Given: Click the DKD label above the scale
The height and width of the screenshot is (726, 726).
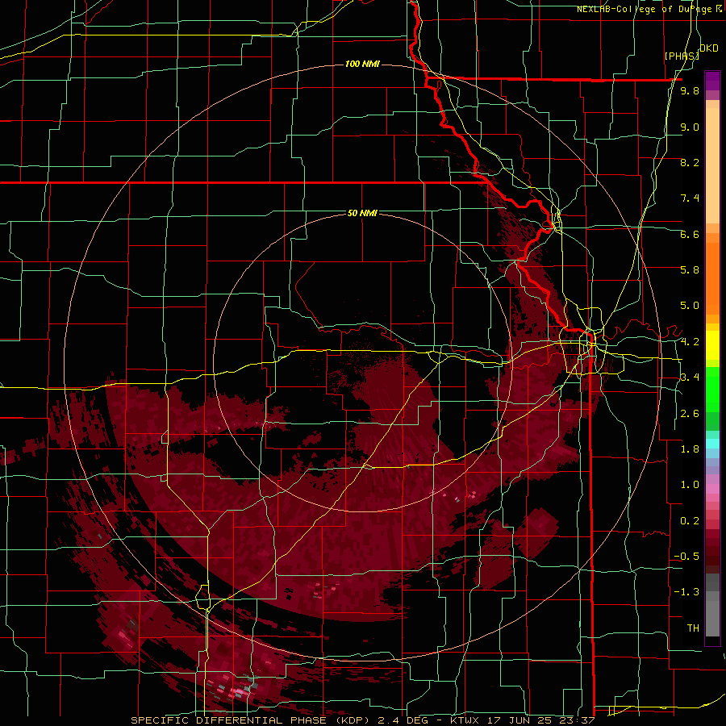Looking at the screenshot, I should (708, 48).
